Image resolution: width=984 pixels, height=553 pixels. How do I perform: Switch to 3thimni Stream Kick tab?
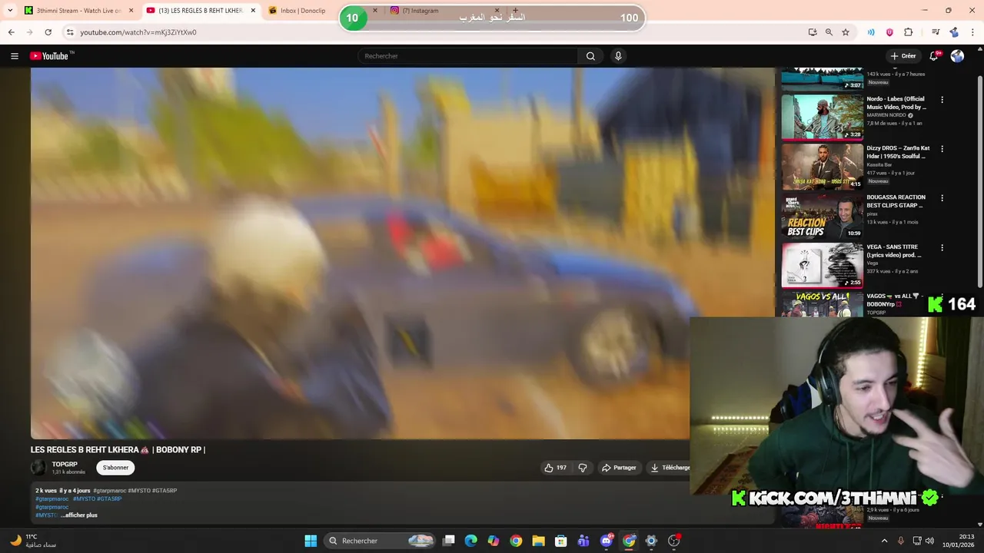point(79,11)
